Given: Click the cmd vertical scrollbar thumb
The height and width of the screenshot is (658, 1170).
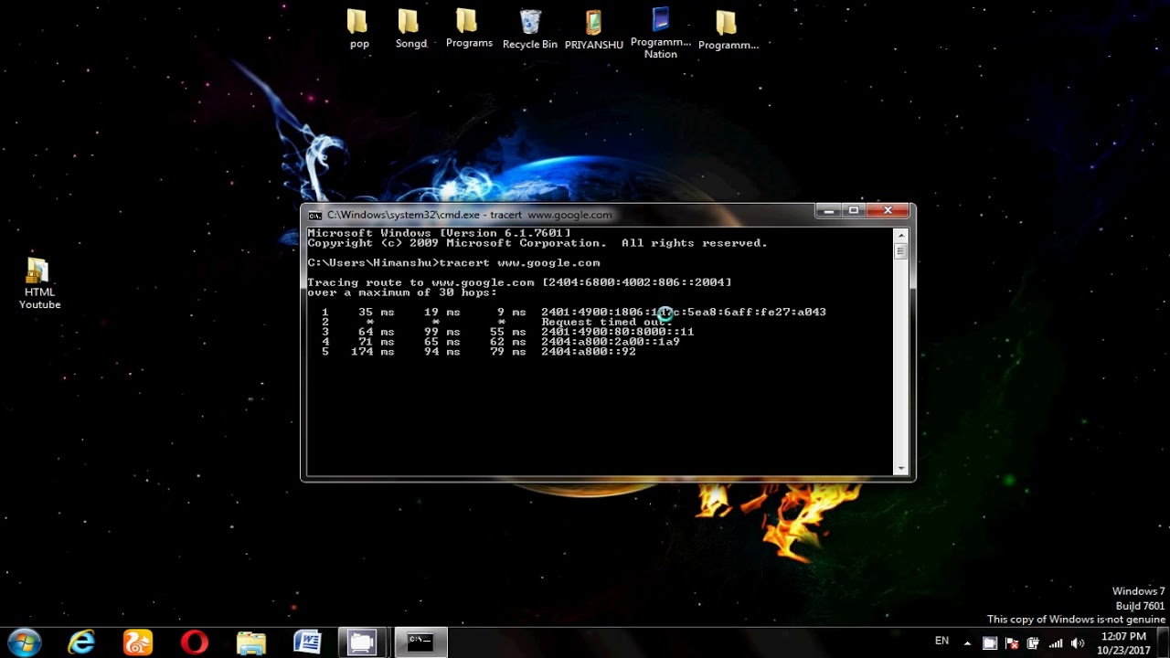Looking at the screenshot, I should pyautogui.click(x=900, y=250).
